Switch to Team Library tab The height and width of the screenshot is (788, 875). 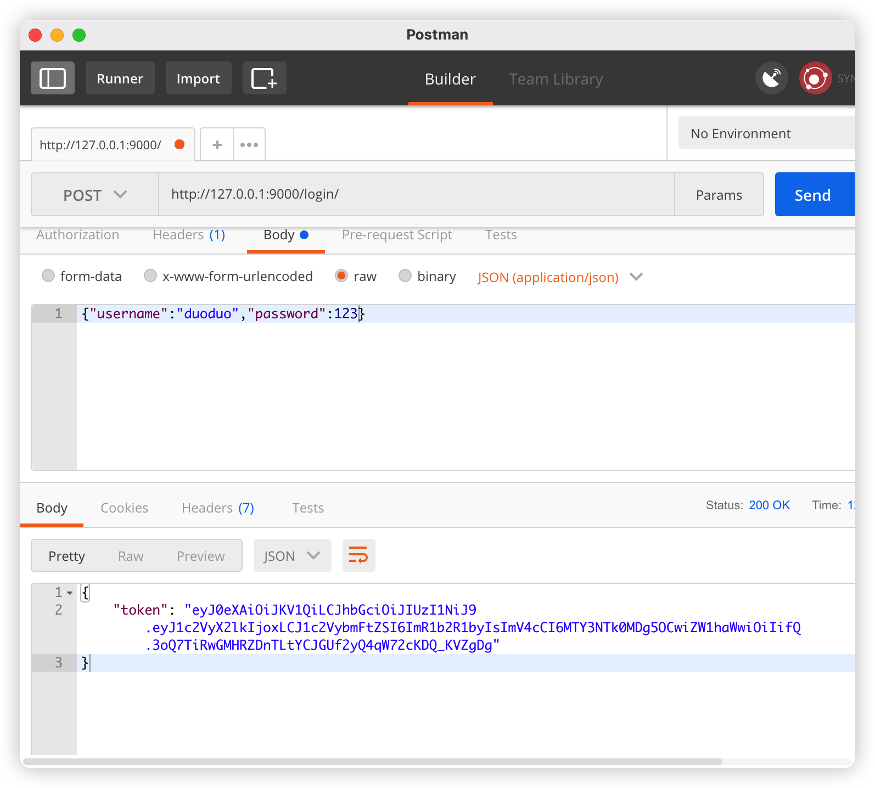pyautogui.click(x=556, y=79)
